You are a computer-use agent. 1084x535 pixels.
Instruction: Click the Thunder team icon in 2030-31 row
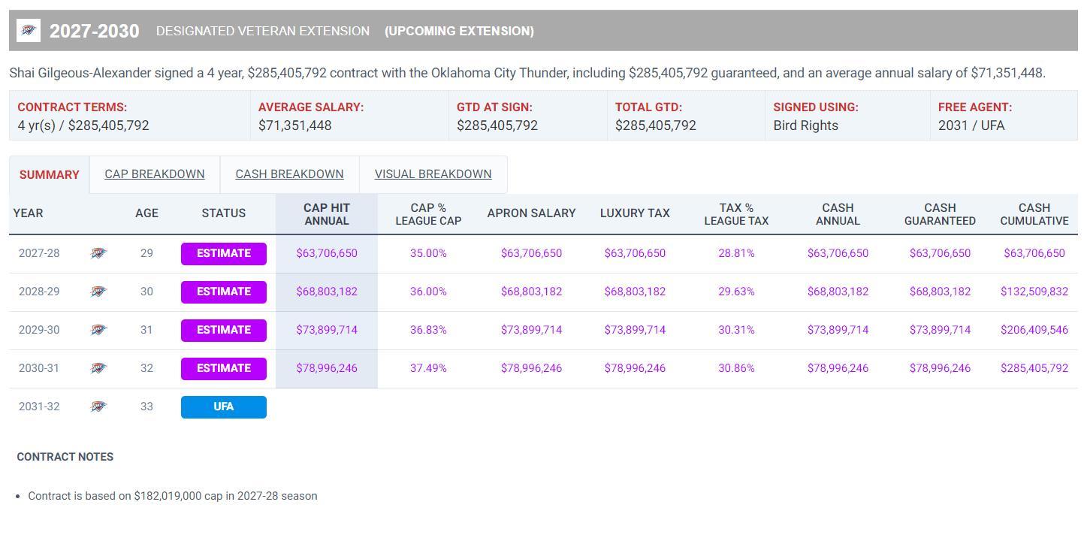tap(98, 368)
